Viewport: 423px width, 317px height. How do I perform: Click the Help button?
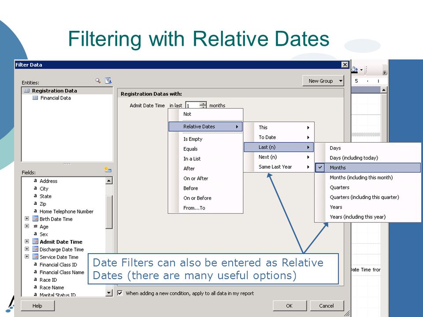37,306
